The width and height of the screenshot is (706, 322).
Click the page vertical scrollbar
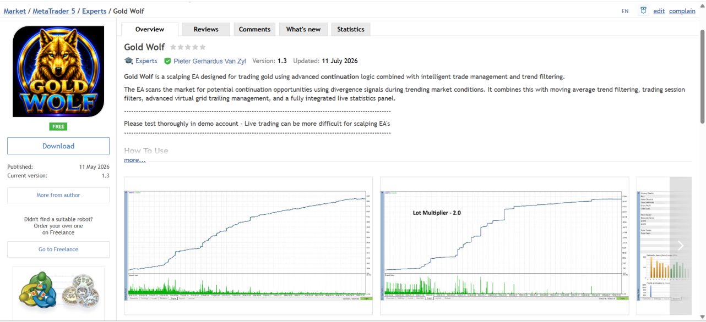click(x=703, y=76)
